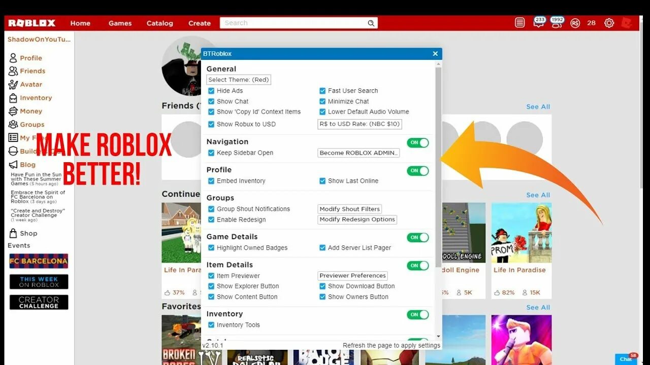The height and width of the screenshot is (365, 650).
Task: Click the Shop bag icon in sidebar
Action: point(13,233)
